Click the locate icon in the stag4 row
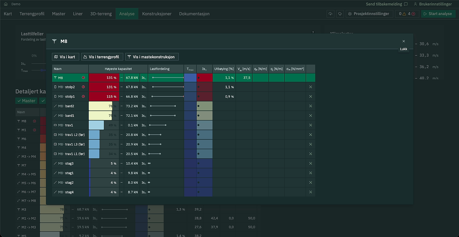This screenshot has height=237, width=459. (x=311, y=192)
